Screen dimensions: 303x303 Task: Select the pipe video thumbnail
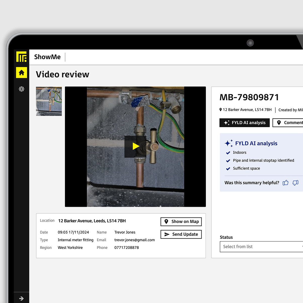pos(49,101)
